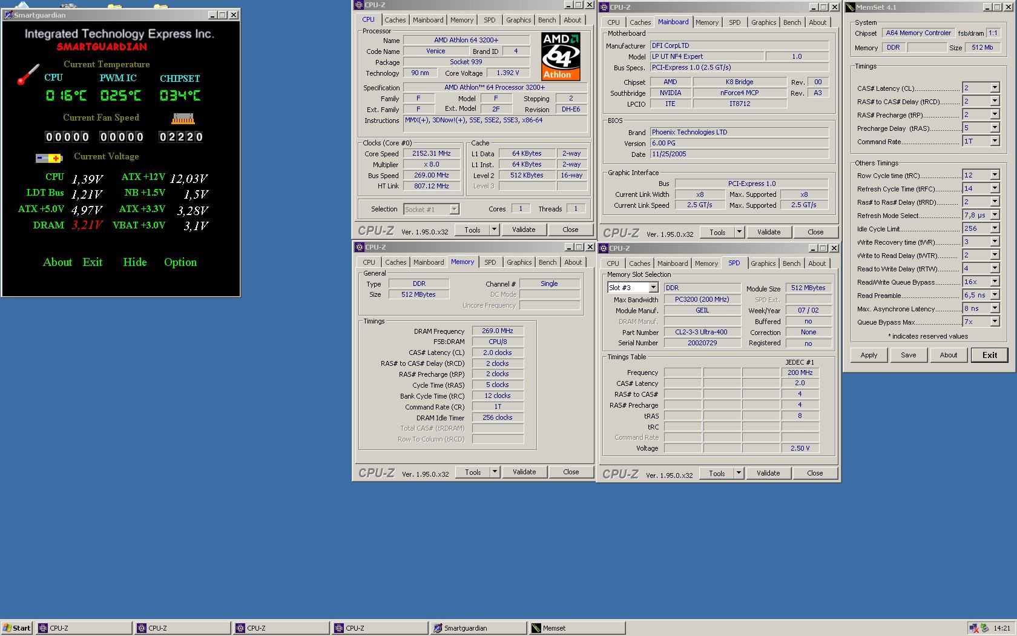1017x636 pixels.
Task: Click the CPU temperature reading 016°C
Action: pos(66,96)
